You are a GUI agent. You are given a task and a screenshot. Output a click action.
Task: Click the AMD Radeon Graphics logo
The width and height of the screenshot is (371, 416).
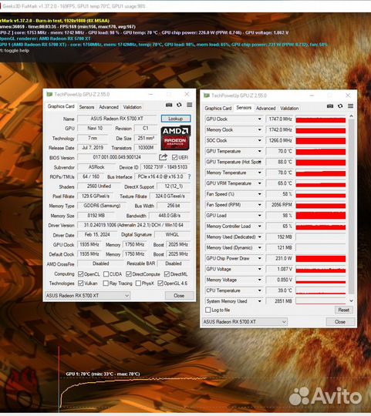[x=175, y=138]
